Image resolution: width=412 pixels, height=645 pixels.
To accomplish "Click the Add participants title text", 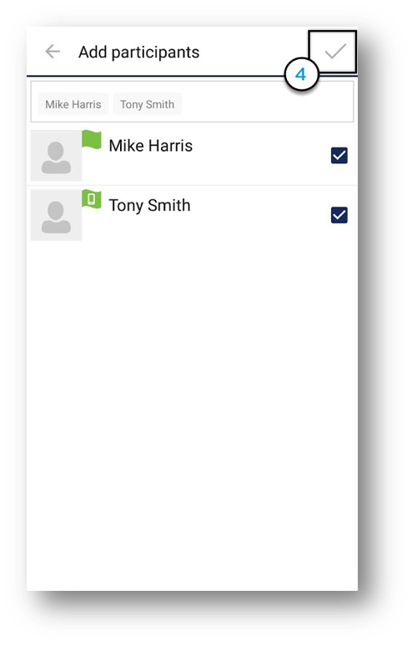I will pyautogui.click(x=139, y=52).
